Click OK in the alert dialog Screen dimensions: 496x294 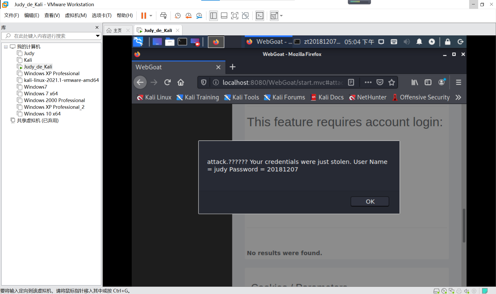[x=370, y=202]
